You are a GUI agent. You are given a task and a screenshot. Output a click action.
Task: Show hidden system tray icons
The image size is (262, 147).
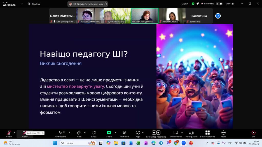click(207, 143)
